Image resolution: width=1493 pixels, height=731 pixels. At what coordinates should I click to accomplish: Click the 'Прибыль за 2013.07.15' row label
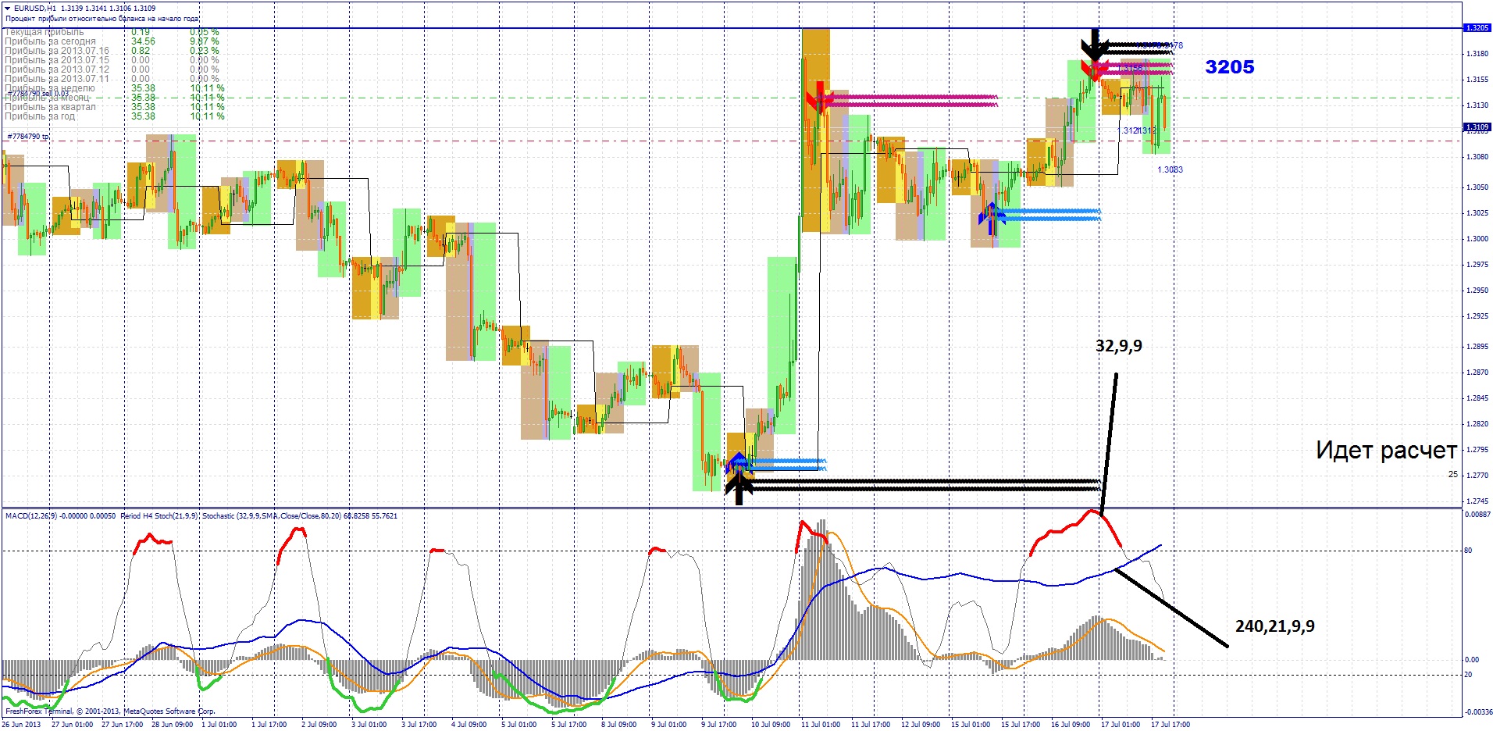click(x=57, y=60)
